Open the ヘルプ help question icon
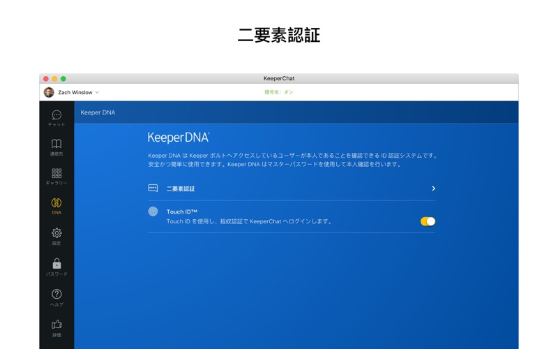Viewport: 558px width, 349px height. 56,294
